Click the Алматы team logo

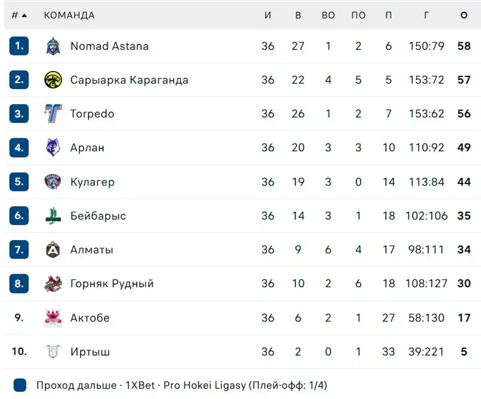click(x=53, y=250)
